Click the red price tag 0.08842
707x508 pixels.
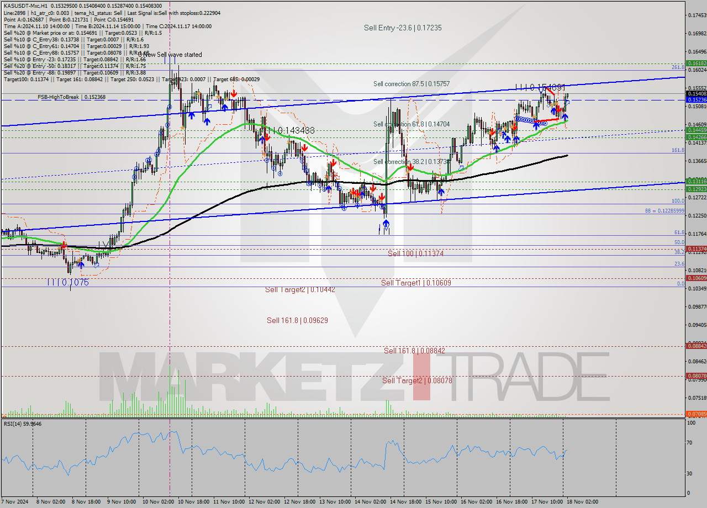tap(696, 346)
